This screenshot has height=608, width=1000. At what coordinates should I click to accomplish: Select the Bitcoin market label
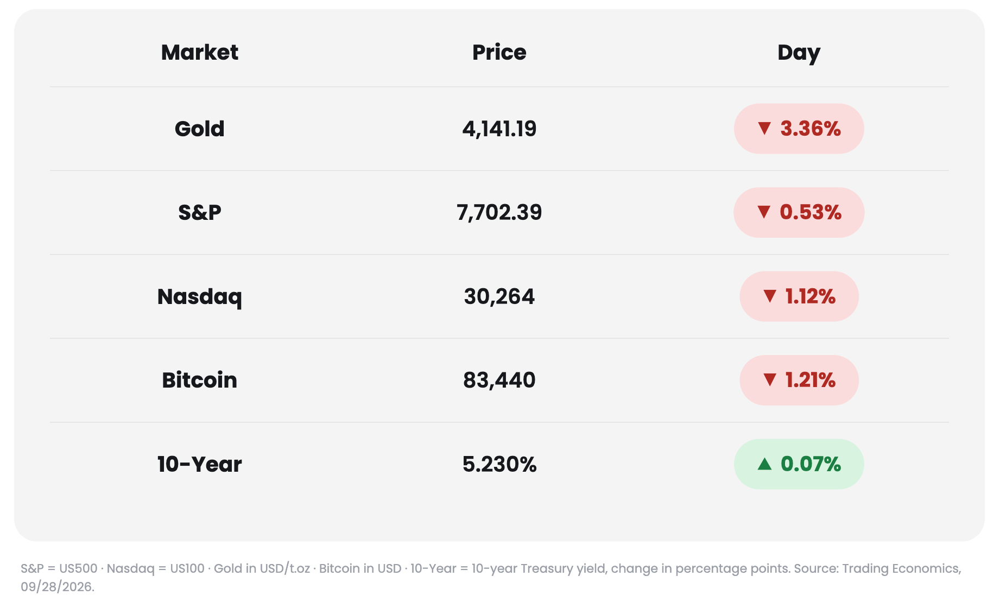click(x=200, y=380)
